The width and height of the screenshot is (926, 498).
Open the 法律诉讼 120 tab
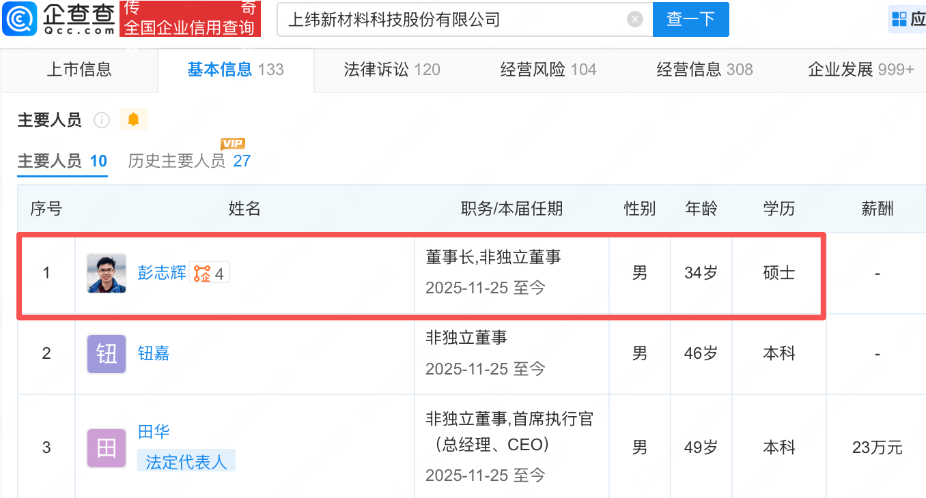point(392,70)
